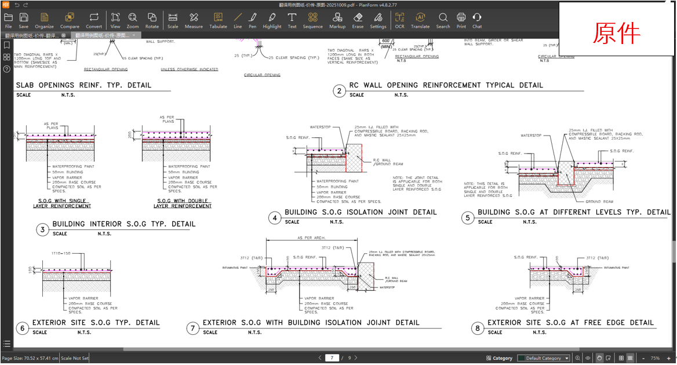Switch to the first document tab
Viewport: 677px width, 365px height.
[x=32, y=35]
